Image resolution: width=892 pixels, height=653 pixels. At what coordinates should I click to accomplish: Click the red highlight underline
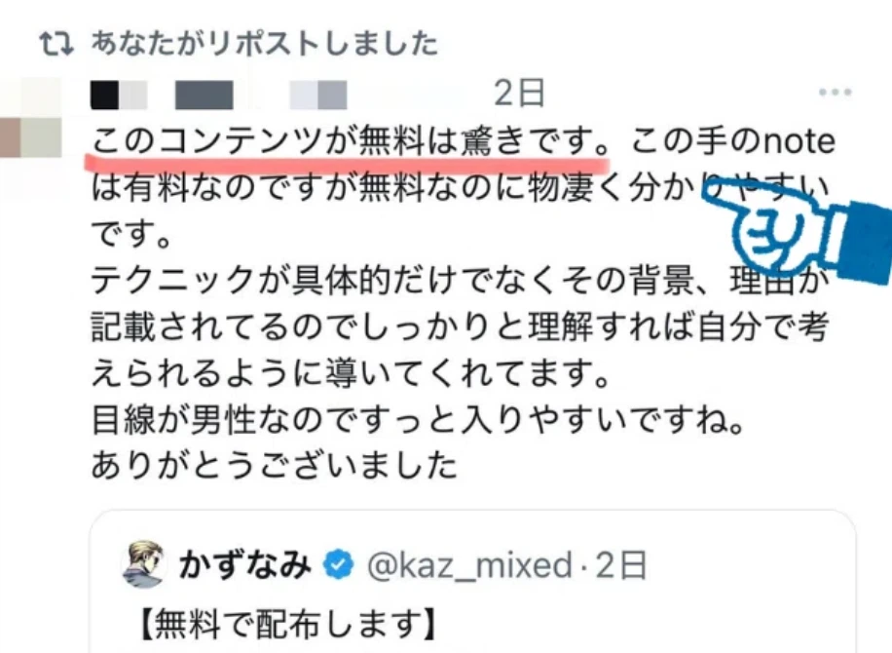[x=347, y=163]
